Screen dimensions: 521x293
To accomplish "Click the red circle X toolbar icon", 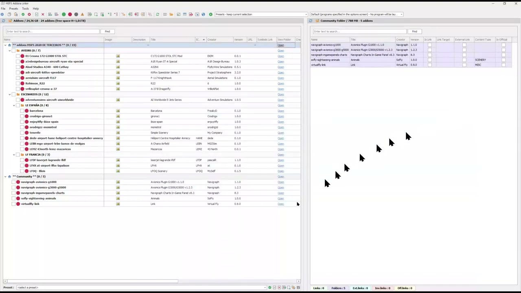I will point(29,14).
